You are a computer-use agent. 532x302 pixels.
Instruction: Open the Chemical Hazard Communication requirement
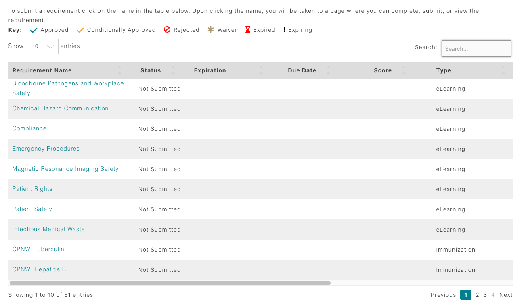click(x=60, y=108)
